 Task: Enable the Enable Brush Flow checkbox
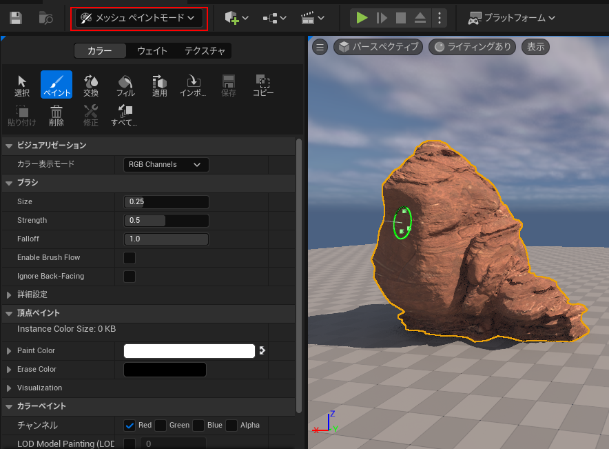[130, 258]
